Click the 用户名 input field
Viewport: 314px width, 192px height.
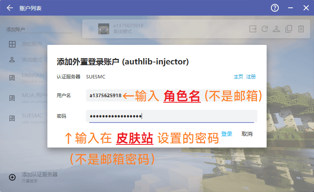pyautogui.click(x=105, y=96)
